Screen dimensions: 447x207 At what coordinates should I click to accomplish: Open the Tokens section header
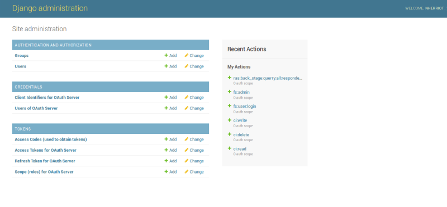pyautogui.click(x=23, y=129)
